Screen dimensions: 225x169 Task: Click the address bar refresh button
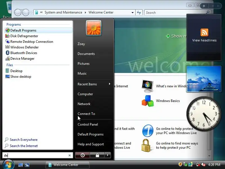[139, 12]
